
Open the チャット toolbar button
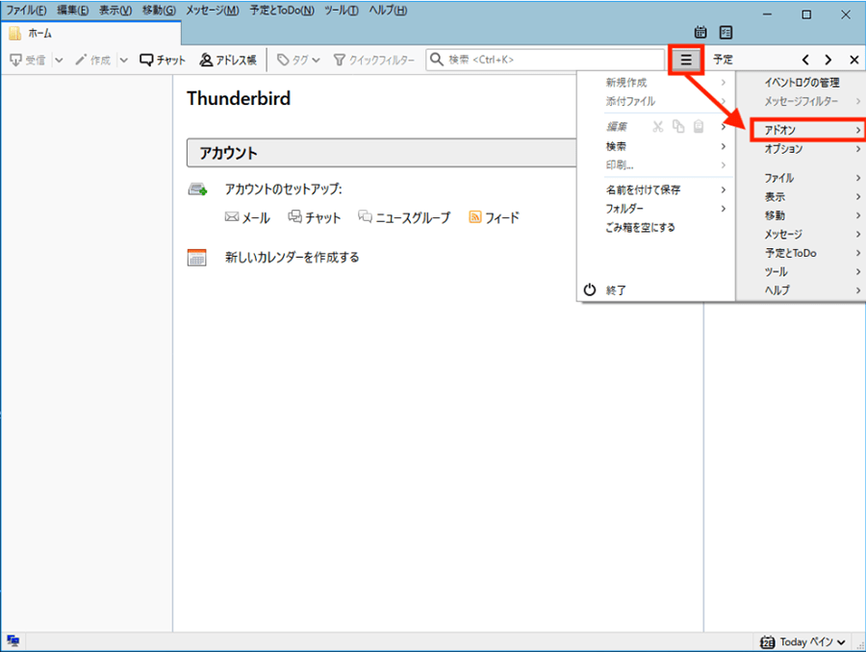(x=163, y=60)
